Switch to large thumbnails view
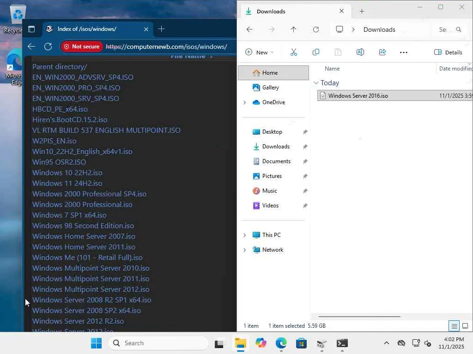The width and height of the screenshot is (473, 354). coord(465,326)
